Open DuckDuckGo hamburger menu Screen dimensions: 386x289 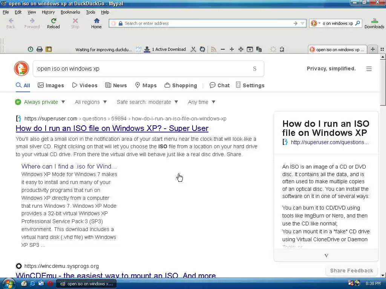(369, 69)
